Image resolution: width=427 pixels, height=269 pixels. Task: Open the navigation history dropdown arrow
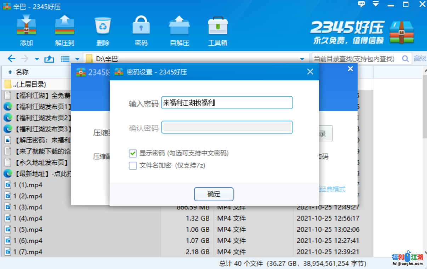37,59
